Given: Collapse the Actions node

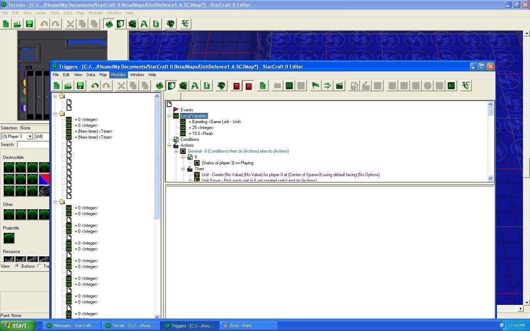Looking at the screenshot, I should [169, 145].
